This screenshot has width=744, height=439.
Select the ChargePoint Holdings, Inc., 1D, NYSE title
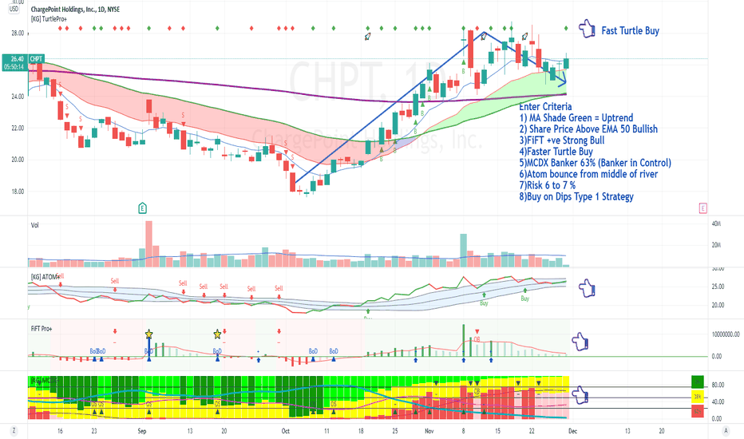[x=75, y=9]
